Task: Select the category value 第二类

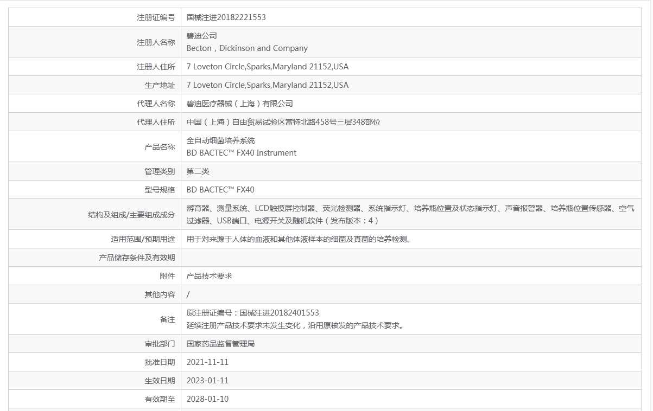Action: tap(198, 171)
